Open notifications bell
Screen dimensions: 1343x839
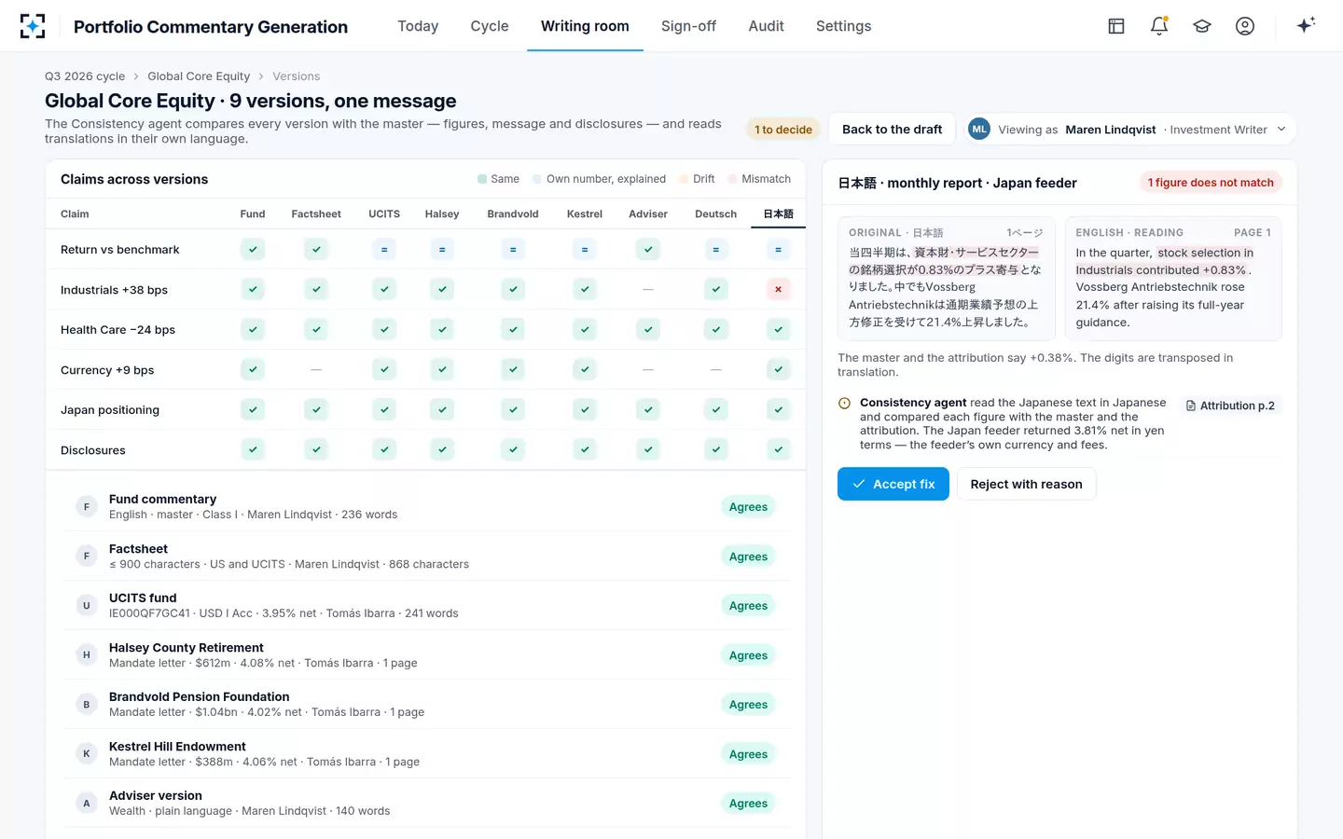tap(1159, 26)
